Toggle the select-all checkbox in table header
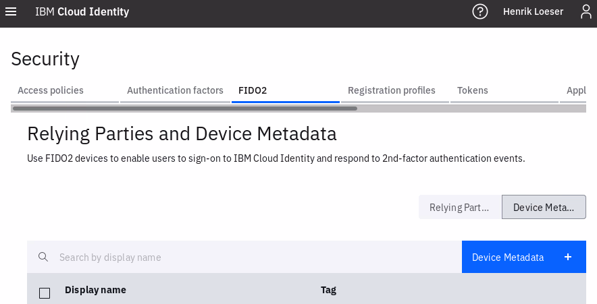 (x=45, y=293)
